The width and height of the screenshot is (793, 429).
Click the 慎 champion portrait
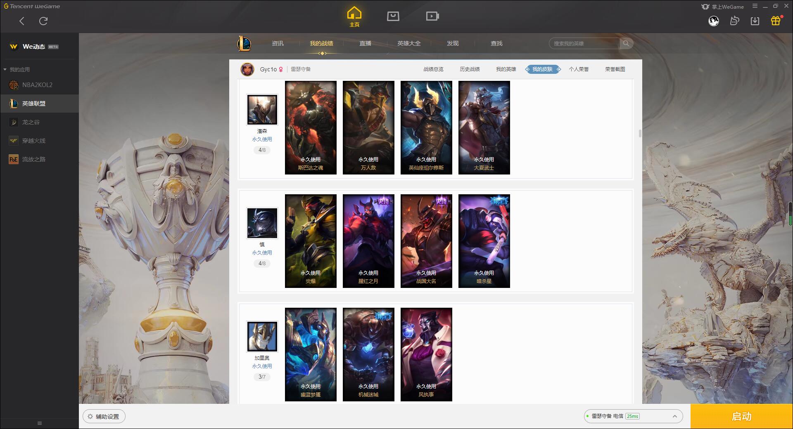[262, 223]
